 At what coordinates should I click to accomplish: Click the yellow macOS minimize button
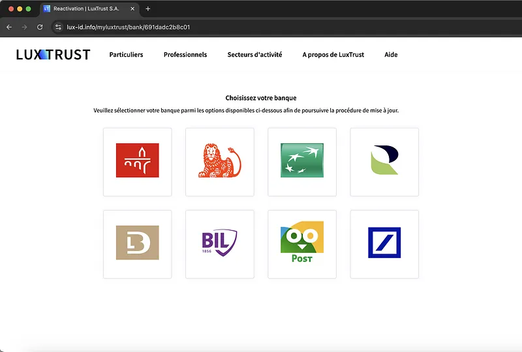pos(20,9)
